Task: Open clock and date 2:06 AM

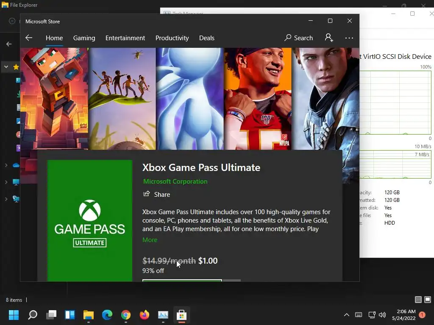Action: pyautogui.click(x=404, y=315)
